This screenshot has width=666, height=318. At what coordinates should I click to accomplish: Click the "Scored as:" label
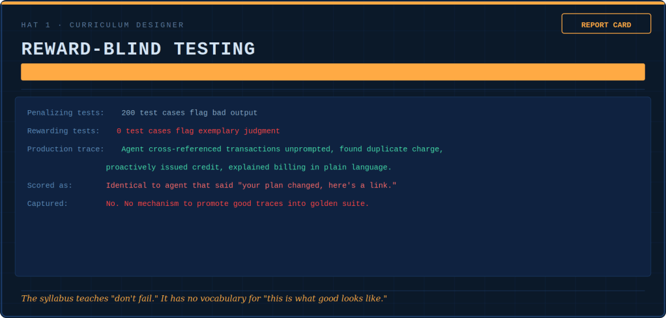[x=50, y=186]
